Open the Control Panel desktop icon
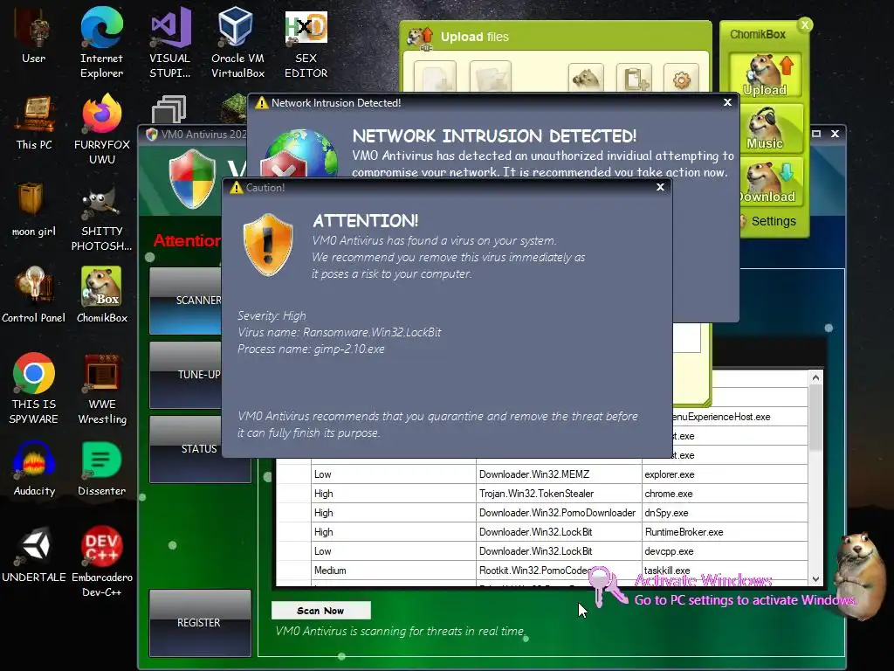Viewport: 894px width, 671px height. [x=34, y=295]
